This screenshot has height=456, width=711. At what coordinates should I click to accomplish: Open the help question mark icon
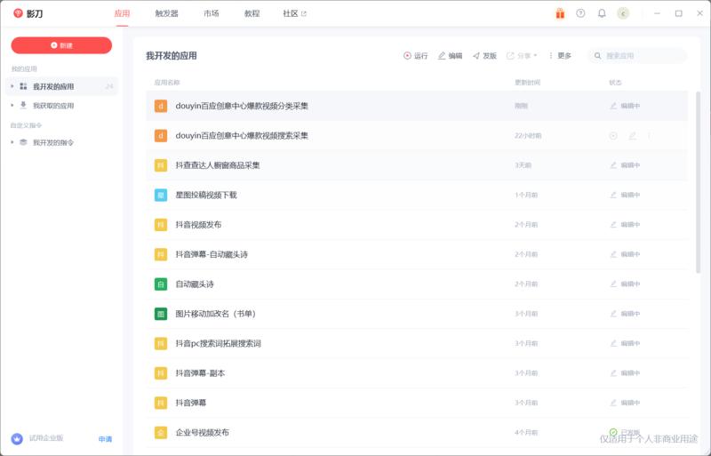coord(580,13)
